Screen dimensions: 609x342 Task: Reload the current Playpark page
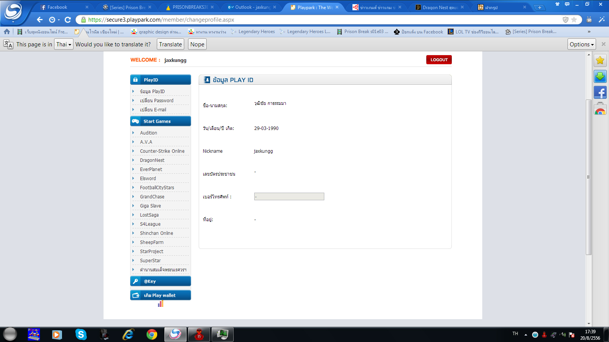(x=68, y=20)
